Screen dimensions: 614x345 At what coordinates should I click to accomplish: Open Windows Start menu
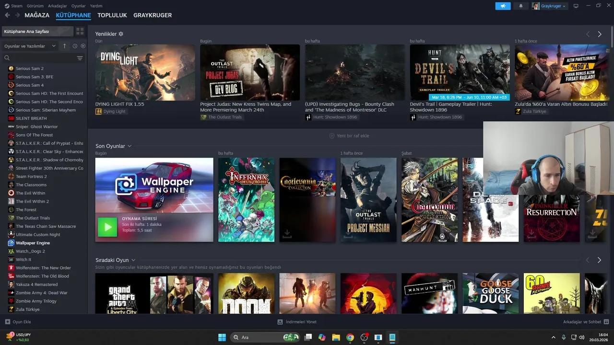pos(222,337)
